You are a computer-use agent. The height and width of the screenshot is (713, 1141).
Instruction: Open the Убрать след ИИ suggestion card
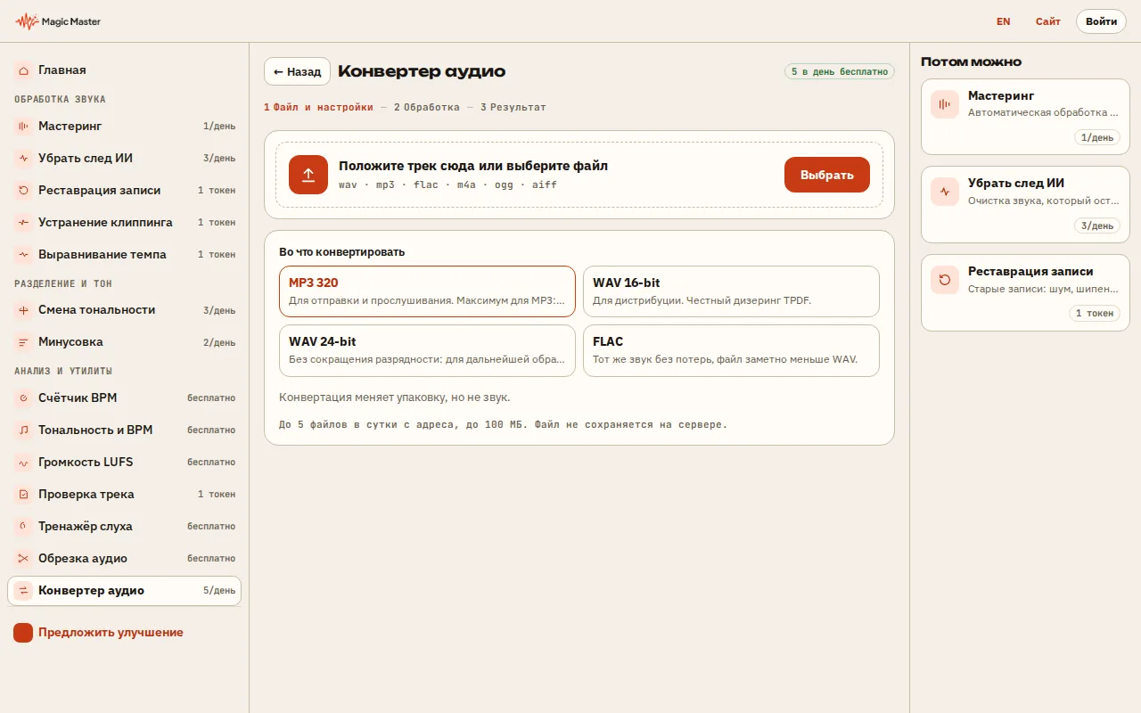coord(1024,204)
